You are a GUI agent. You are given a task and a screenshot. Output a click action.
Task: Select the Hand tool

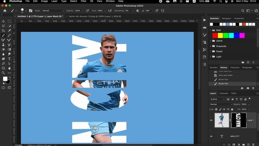pyautogui.click(x=9, y=68)
